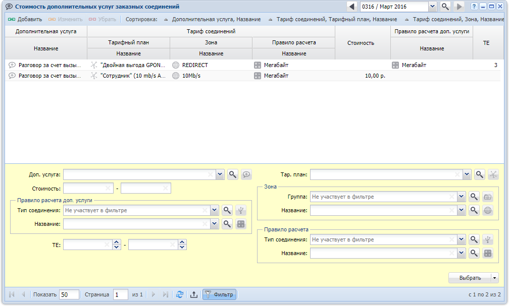The width and height of the screenshot is (509, 306).
Task: Jump to the first page
Action: 12,294
